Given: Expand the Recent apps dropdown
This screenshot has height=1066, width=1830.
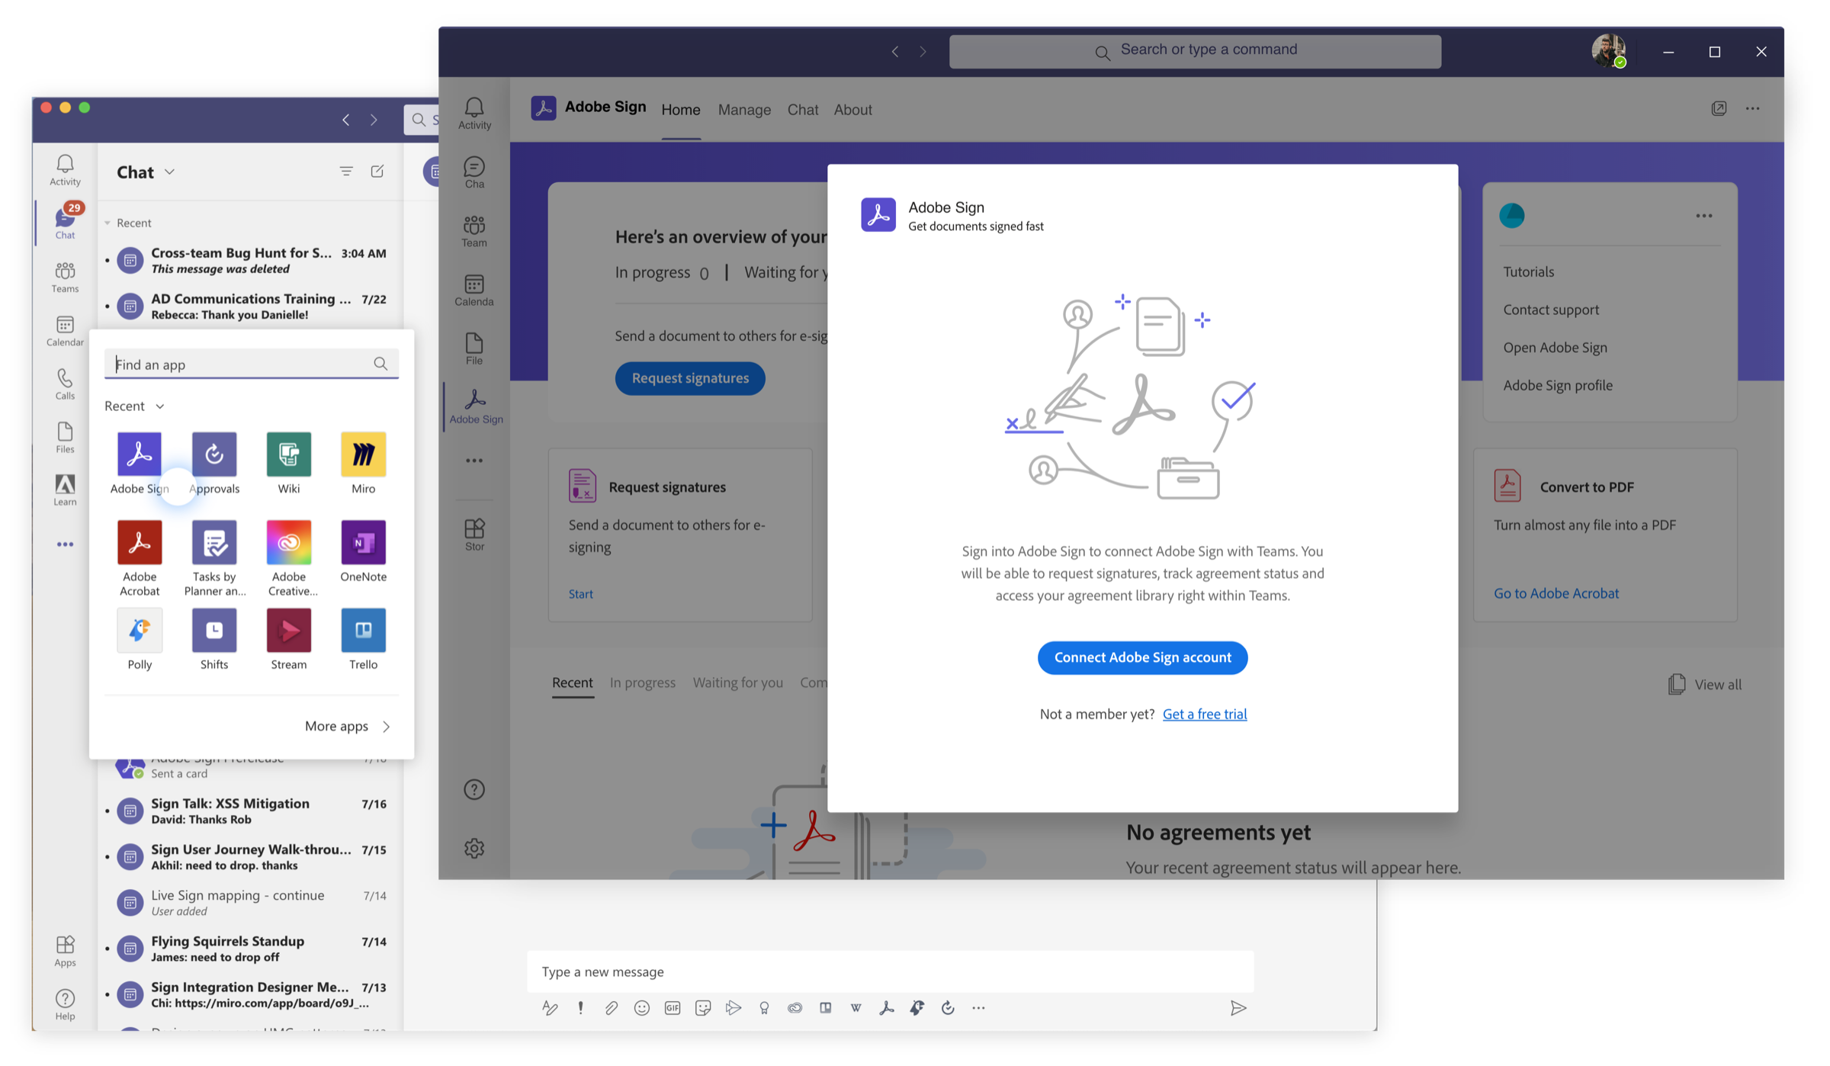Looking at the screenshot, I should pyautogui.click(x=159, y=406).
